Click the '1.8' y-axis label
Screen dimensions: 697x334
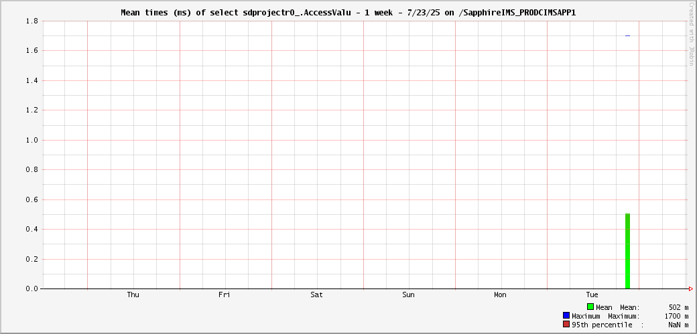(32, 21)
